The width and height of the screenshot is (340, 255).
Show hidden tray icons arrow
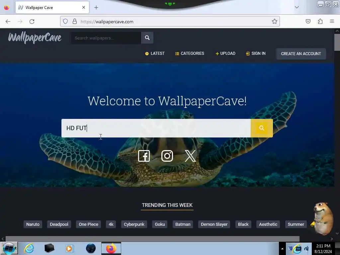[x=282, y=248]
